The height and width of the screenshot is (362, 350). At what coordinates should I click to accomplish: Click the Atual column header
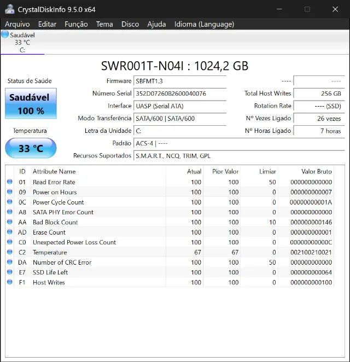coord(194,171)
